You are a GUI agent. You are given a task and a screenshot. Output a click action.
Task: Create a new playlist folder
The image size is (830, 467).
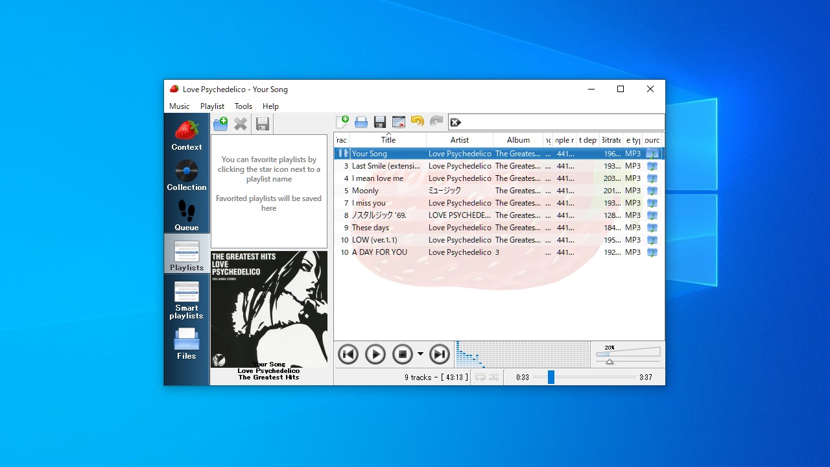[x=220, y=123]
